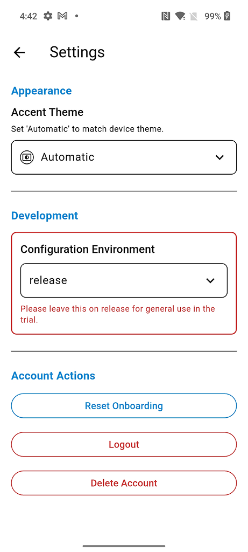Screen dimensions: 248x552
Task: Click the Automatic theme icon
Action: [27, 157]
